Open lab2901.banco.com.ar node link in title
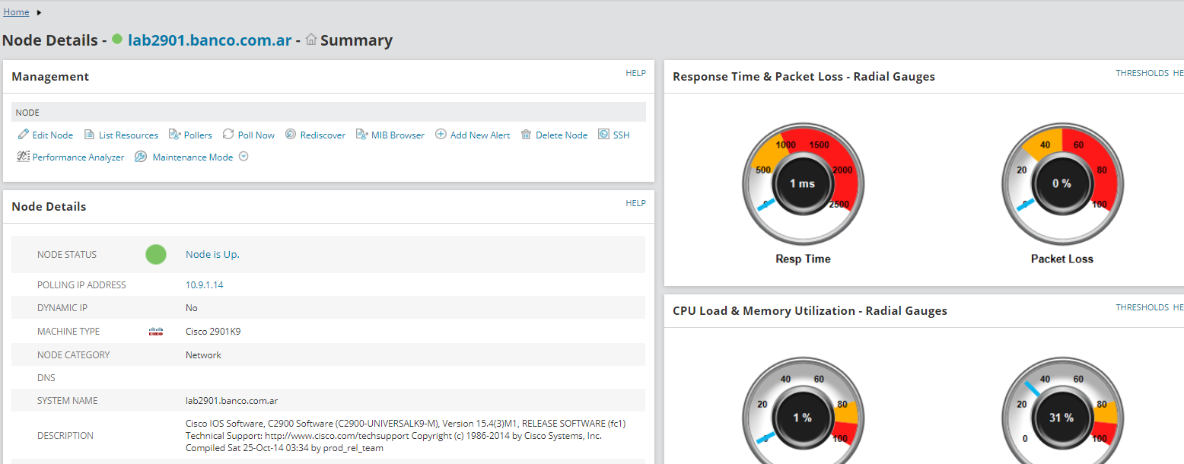This screenshot has width=1184, height=464. pyautogui.click(x=209, y=40)
